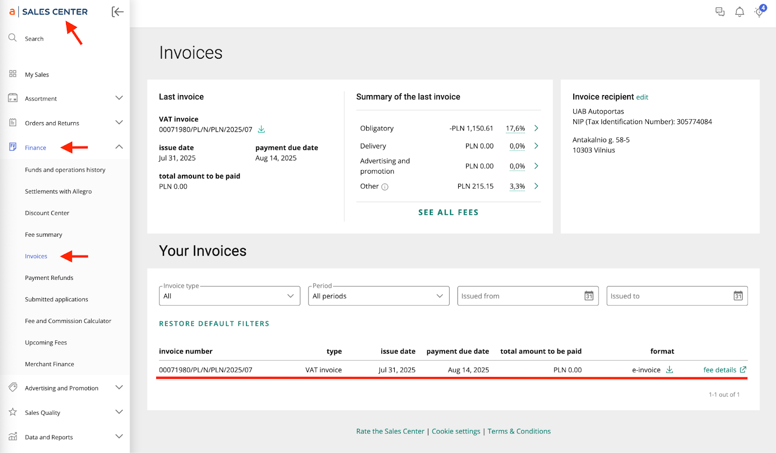This screenshot has height=453, width=776.
Task: Edit the invoice recipient
Action: [x=642, y=97]
